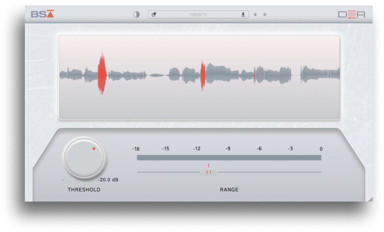This screenshot has height=232, width=384.
Task: Click the -20.0 dB value readout
Action: pos(109,180)
